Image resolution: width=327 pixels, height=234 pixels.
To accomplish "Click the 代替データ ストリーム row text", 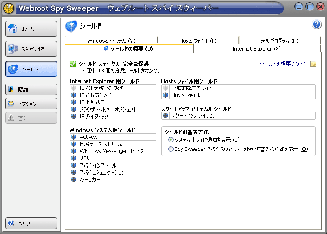I will (101, 144).
